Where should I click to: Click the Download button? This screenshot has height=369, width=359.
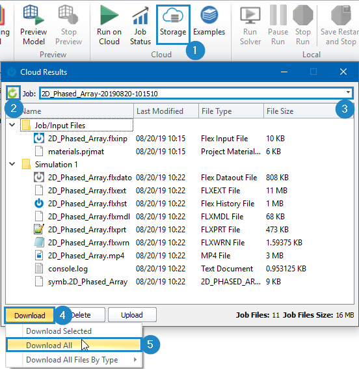30,315
